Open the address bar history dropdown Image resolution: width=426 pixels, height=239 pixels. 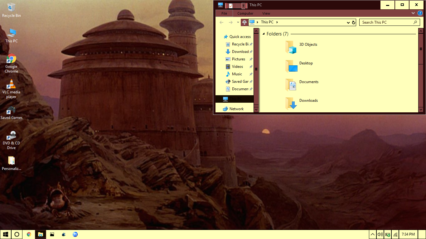coord(348,22)
